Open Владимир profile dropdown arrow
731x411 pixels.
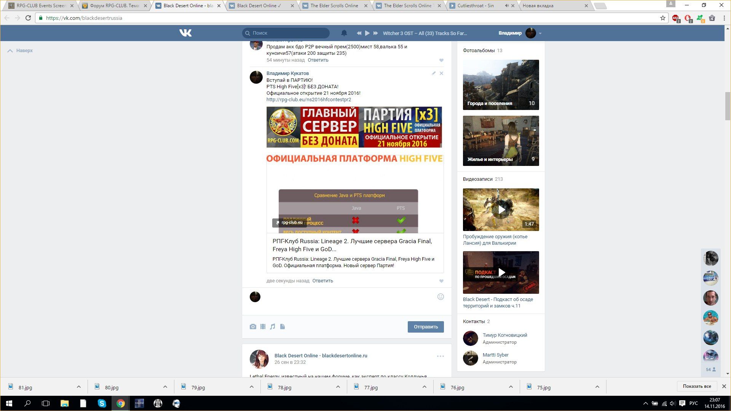(540, 33)
